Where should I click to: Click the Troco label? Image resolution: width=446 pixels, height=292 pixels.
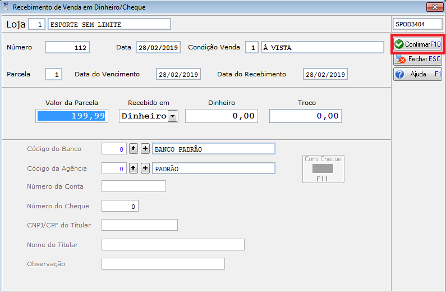[307, 103]
